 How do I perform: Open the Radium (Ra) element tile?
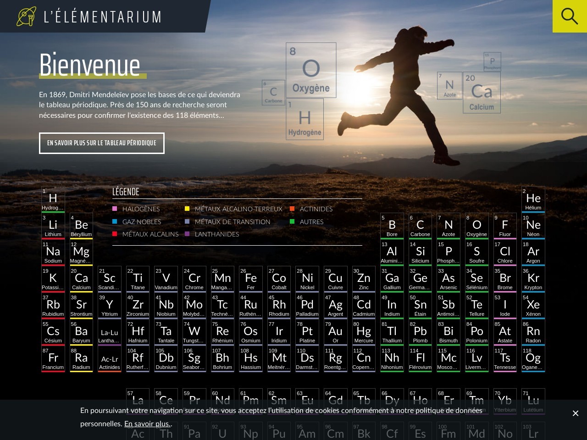coord(81,359)
